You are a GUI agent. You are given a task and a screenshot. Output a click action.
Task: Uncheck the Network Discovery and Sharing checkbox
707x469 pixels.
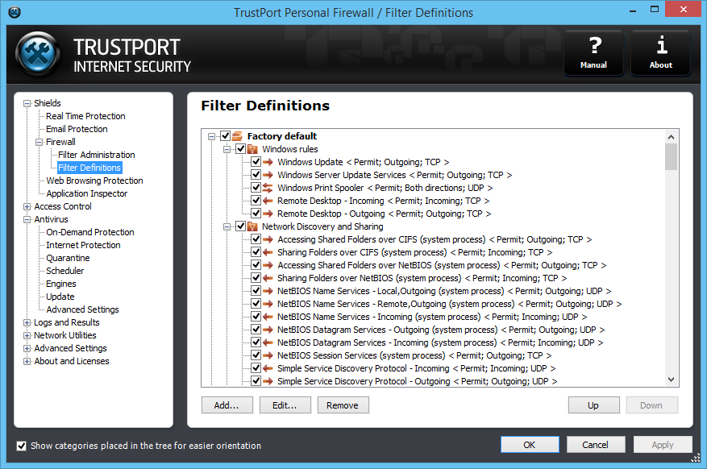pos(241,226)
